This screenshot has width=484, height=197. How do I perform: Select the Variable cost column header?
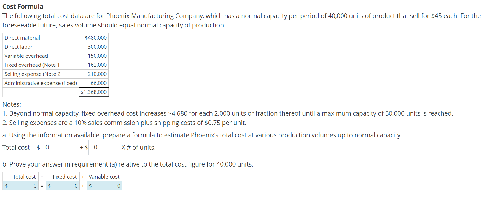coord(104,177)
